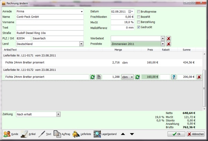The image size is (208, 141).
Task: Cancel with the Abbrechen button
Action: coord(196,134)
